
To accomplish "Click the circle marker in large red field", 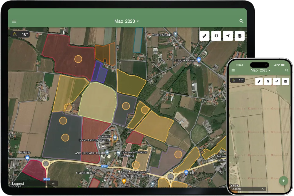I will pos(78,59).
